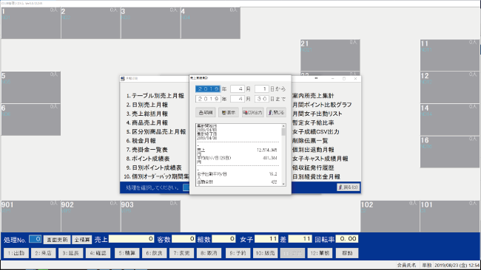Click the 7:変更 function button
Image resolution: width=481 pixels, height=270 pixels.
[181, 253]
